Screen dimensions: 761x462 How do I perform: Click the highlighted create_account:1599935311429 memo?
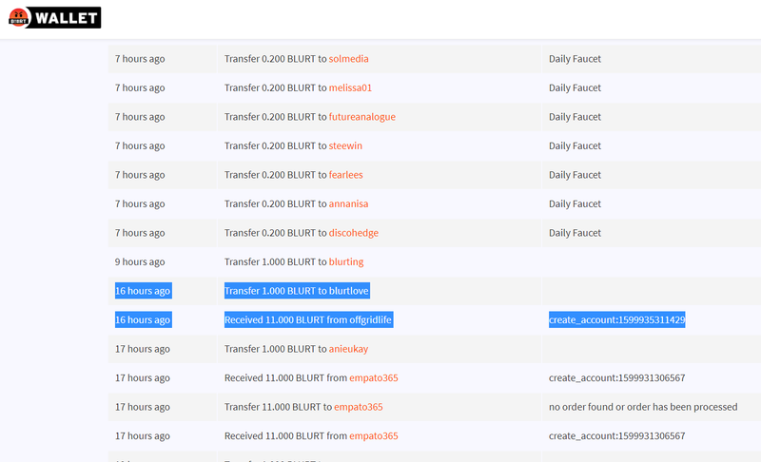[616, 320]
